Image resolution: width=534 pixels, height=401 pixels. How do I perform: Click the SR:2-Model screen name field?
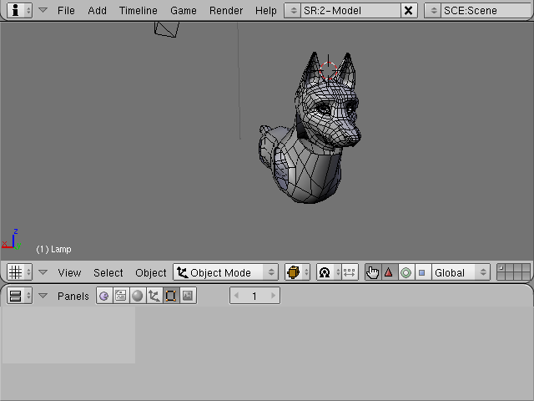[350, 11]
